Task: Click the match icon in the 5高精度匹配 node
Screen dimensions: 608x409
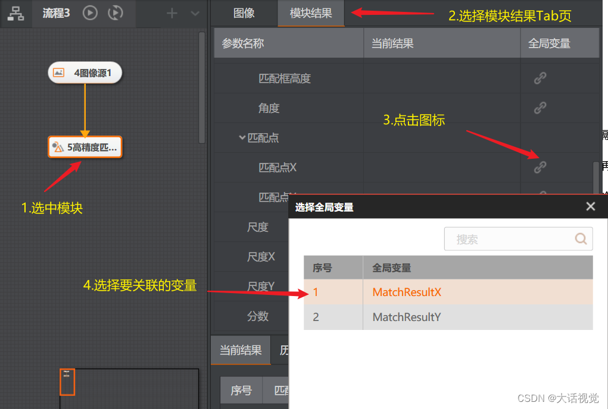Action: pyautogui.click(x=58, y=147)
